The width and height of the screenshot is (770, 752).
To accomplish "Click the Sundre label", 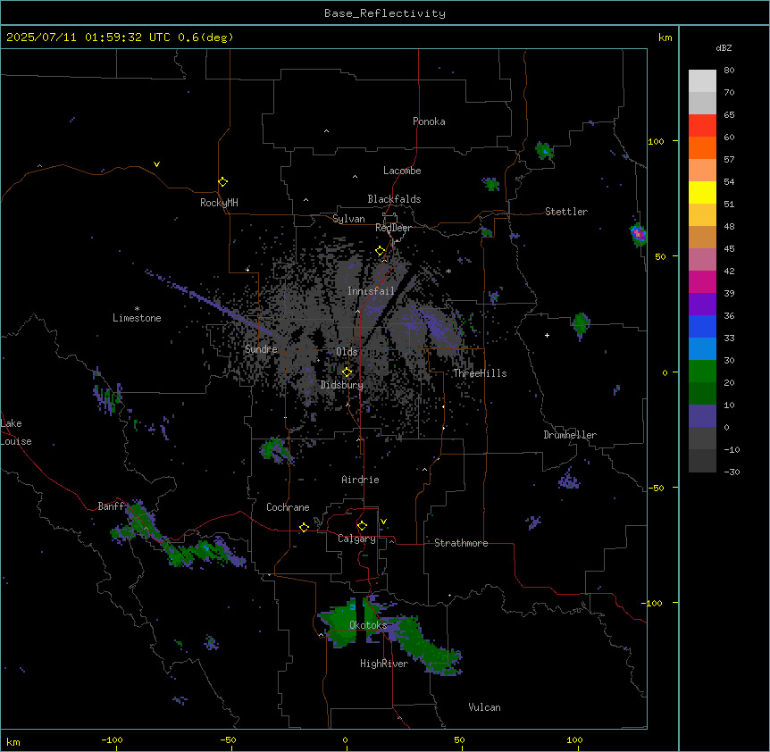I will coord(261,349).
